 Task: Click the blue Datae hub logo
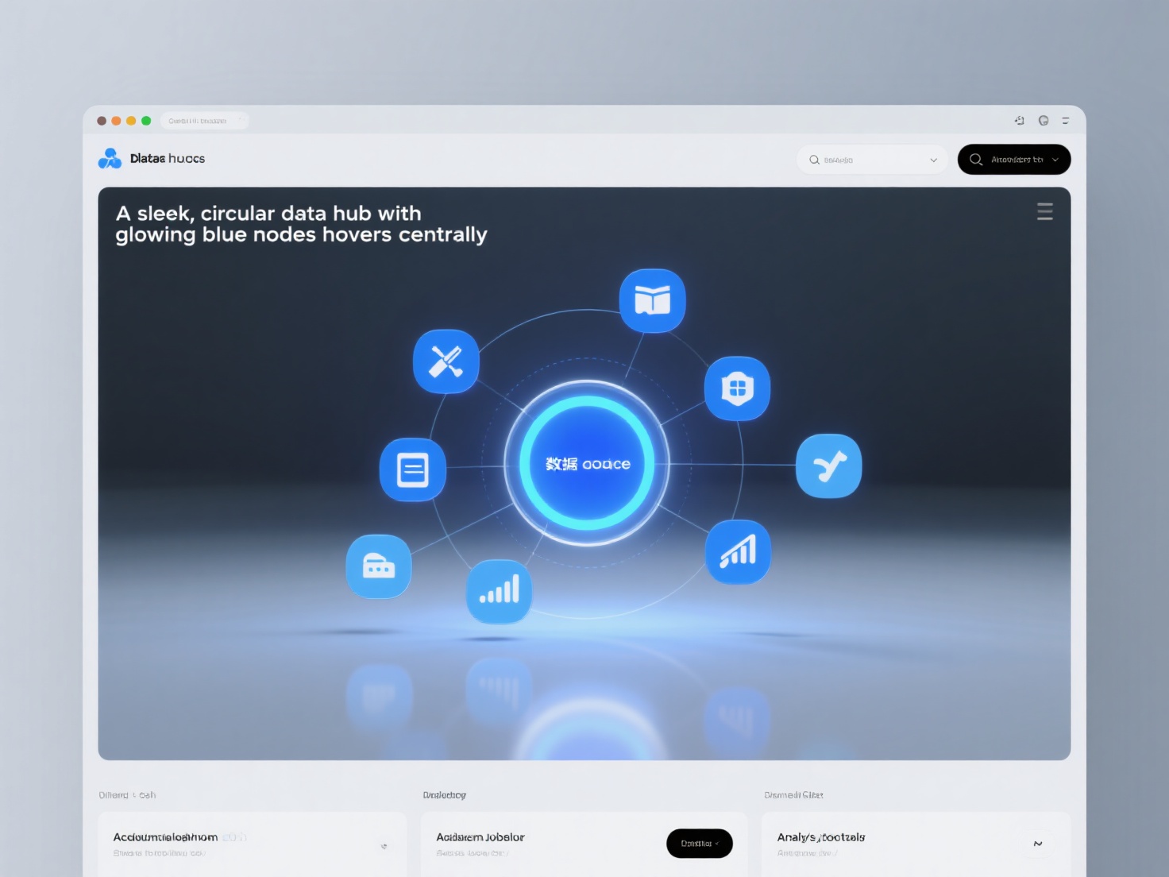[110, 159]
